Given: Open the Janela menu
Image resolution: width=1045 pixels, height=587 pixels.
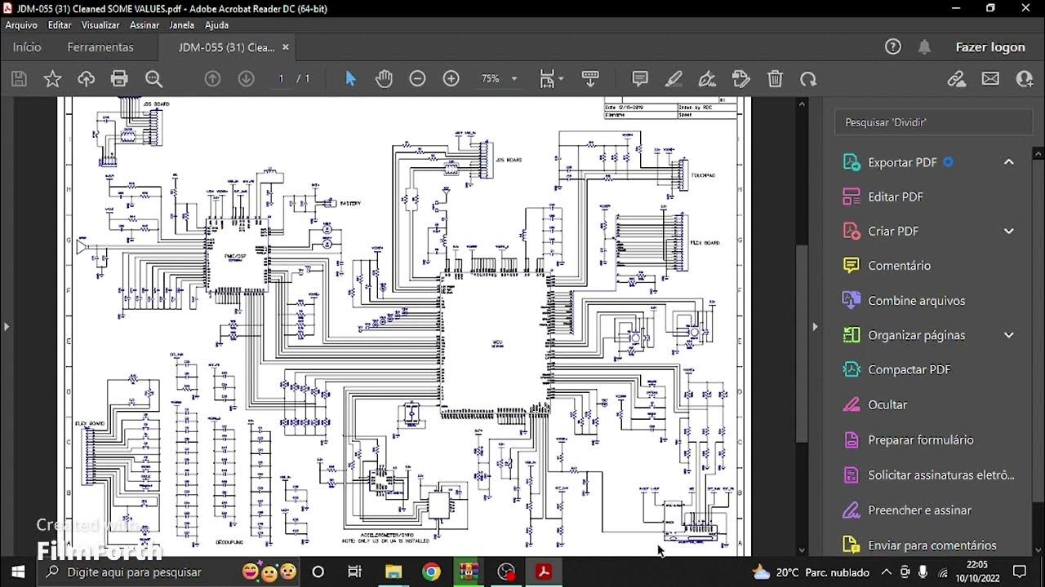Looking at the screenshot, I should click(x=182, y=25).
